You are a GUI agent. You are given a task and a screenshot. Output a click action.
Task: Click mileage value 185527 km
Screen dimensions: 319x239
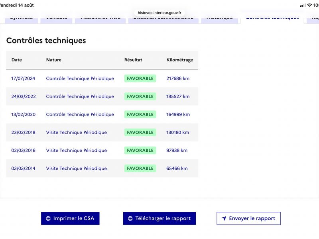pos(178,96)
